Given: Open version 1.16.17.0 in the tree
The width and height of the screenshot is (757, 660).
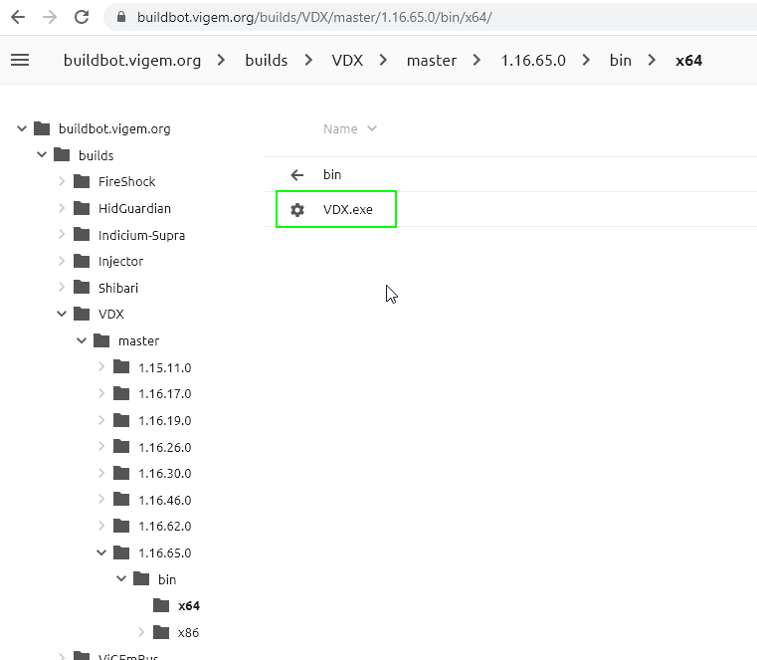Looking at the screenshot, I should tap(164, 394).
